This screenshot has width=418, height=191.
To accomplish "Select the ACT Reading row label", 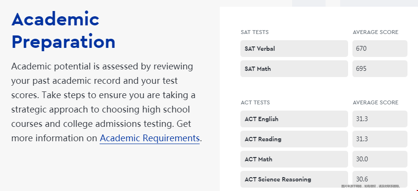I will tap(294, 139).
